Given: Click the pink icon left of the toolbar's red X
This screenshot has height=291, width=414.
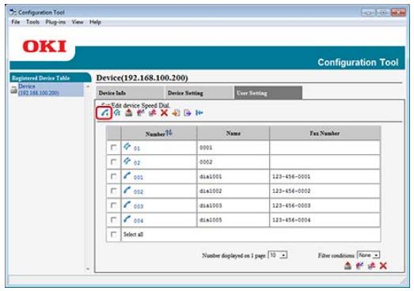Looking at the screenshot, I should coord(152,112).
